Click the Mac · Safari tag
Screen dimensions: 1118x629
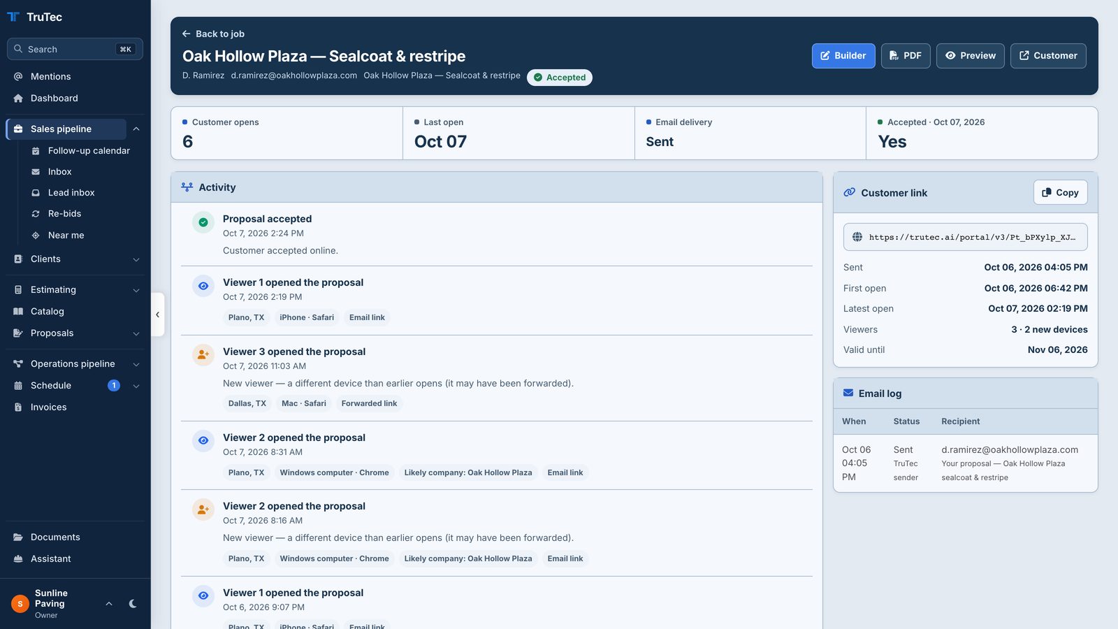[x=304, y=403]
